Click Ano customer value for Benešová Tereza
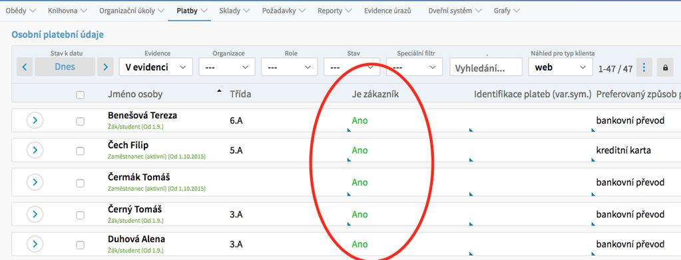681x260 pixels. pos(359,120)
